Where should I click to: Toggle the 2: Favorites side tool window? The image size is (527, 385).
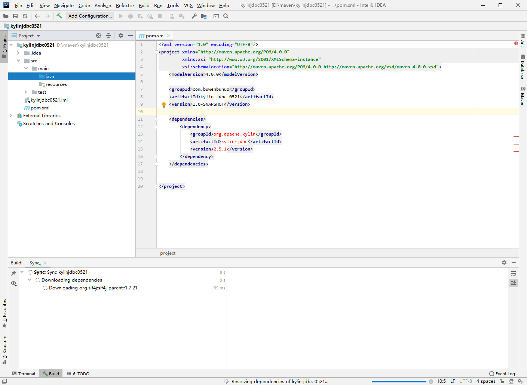(x=4, y=313)
